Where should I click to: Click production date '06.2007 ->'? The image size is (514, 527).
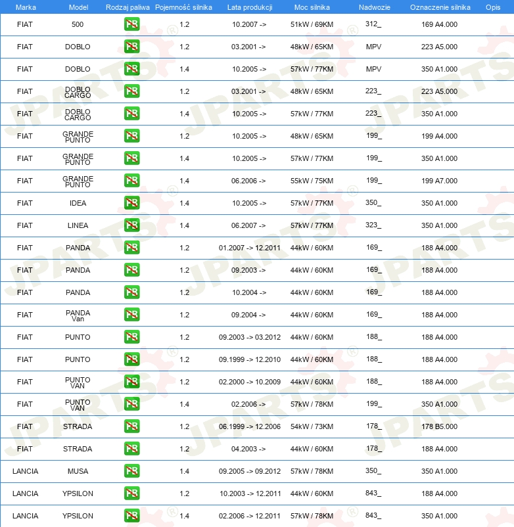(x=248, y=225)
